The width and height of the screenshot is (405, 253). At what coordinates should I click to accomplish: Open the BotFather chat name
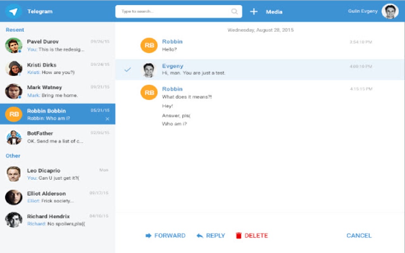pyautogui.click(x=40, y=133)
